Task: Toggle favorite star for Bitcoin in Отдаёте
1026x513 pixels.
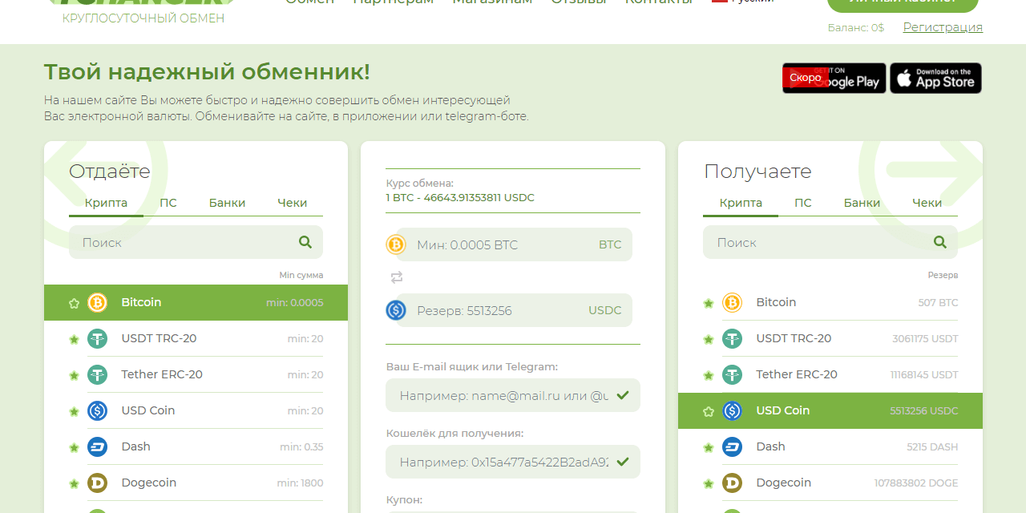Action: coord(75,303)
